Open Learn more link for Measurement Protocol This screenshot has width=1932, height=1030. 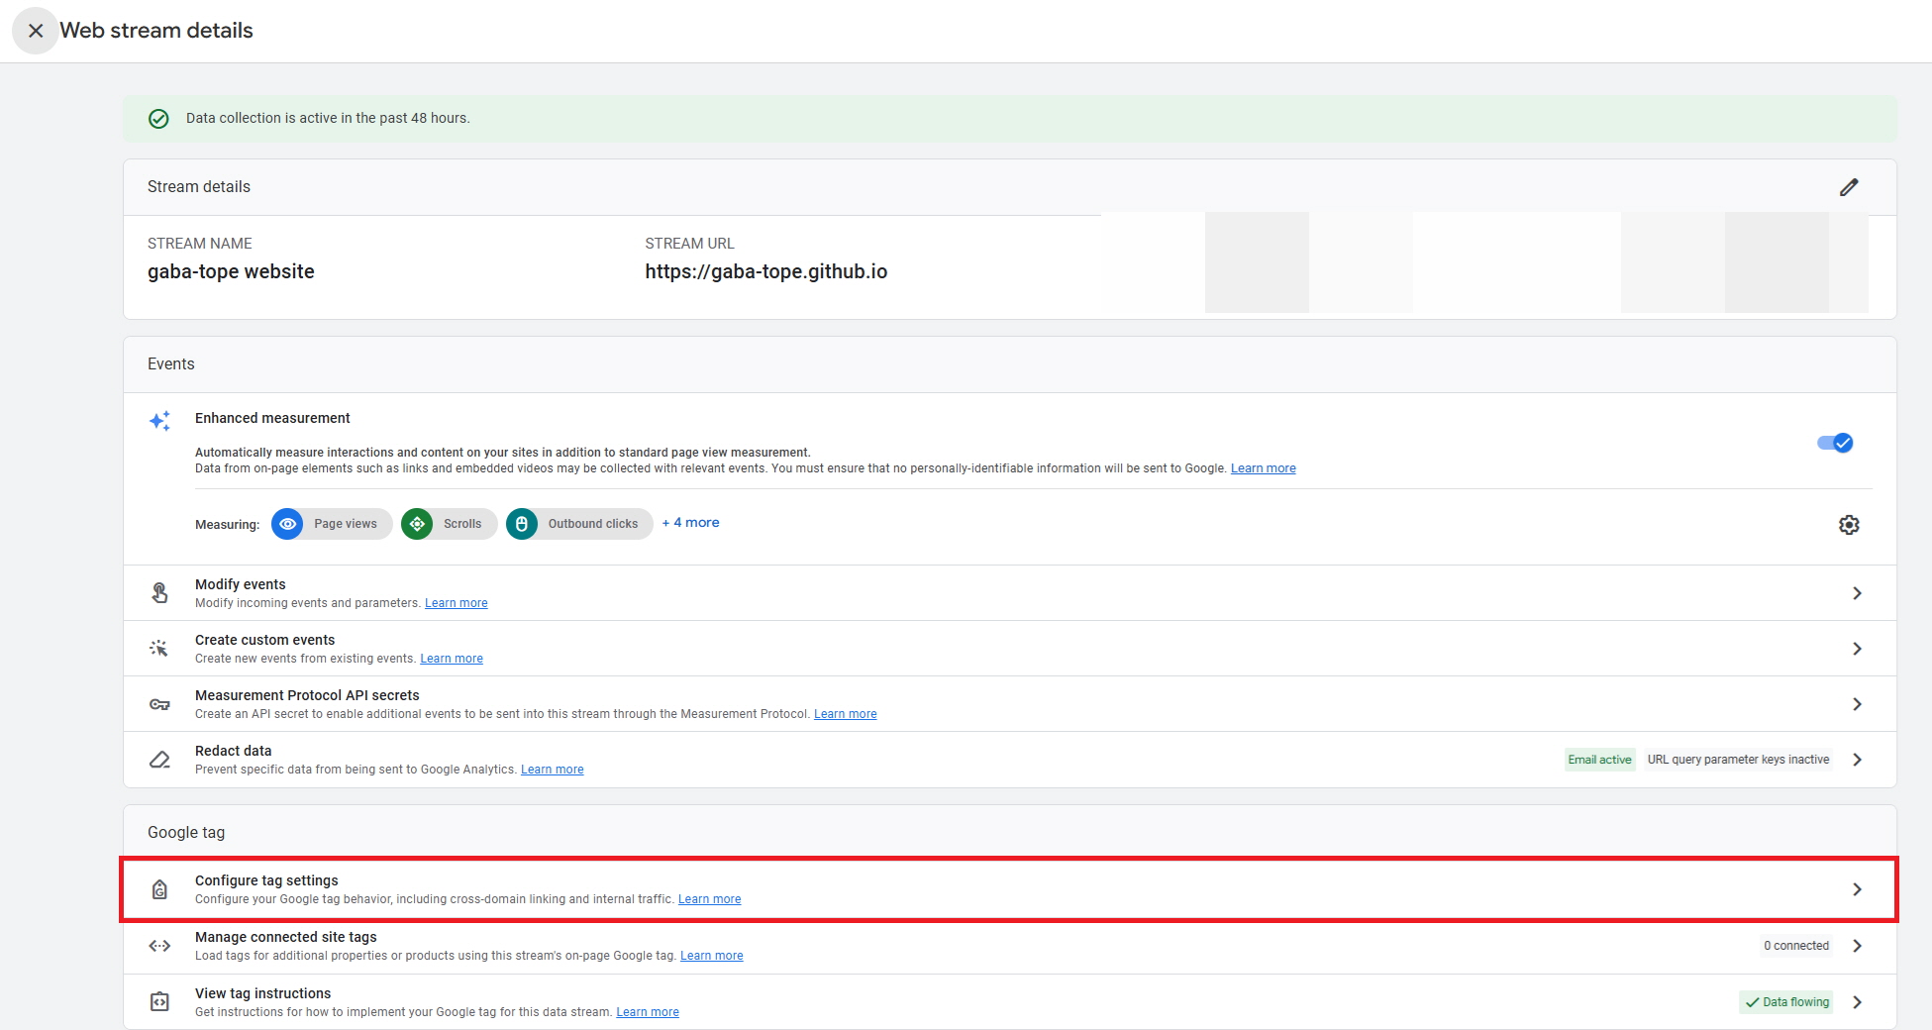[x=846, y=714]
